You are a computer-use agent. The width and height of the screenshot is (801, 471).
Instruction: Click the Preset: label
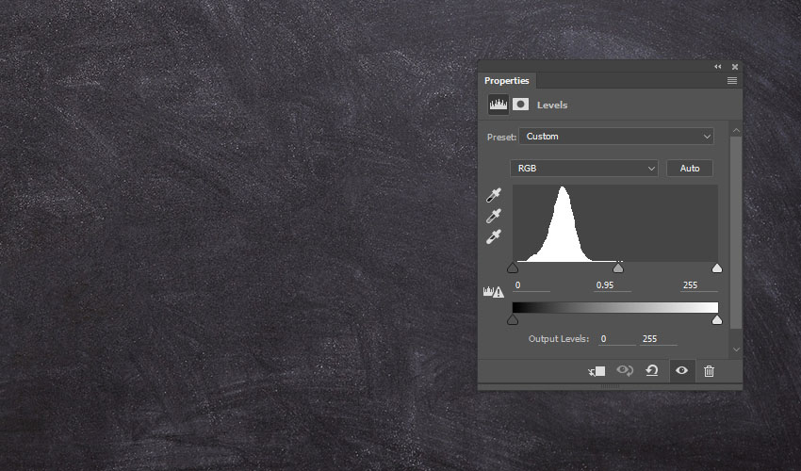point(501,137)
